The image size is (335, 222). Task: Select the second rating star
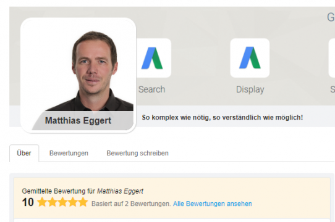tap(52, 202)
